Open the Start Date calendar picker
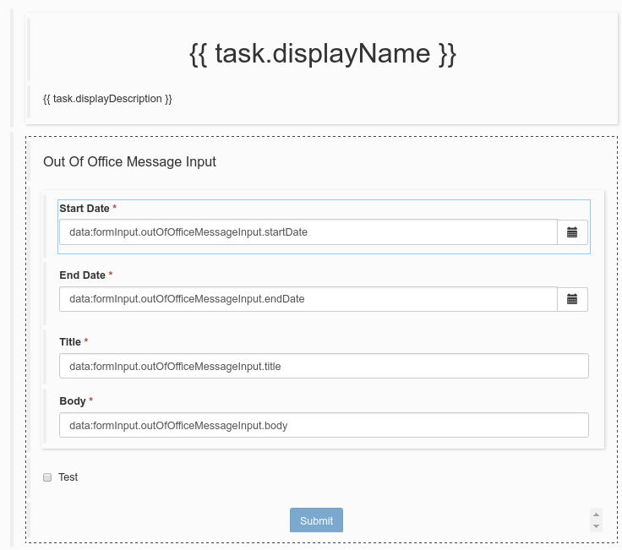The height and width of the screenshot is (550, 622). [572, 232]
